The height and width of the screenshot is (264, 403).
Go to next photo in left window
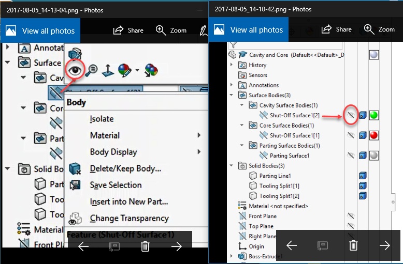177,246
